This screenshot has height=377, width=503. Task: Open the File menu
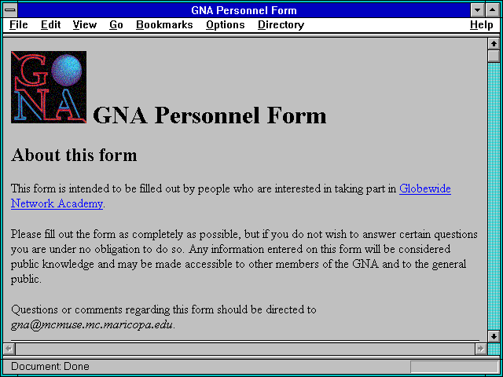[19, 25]
